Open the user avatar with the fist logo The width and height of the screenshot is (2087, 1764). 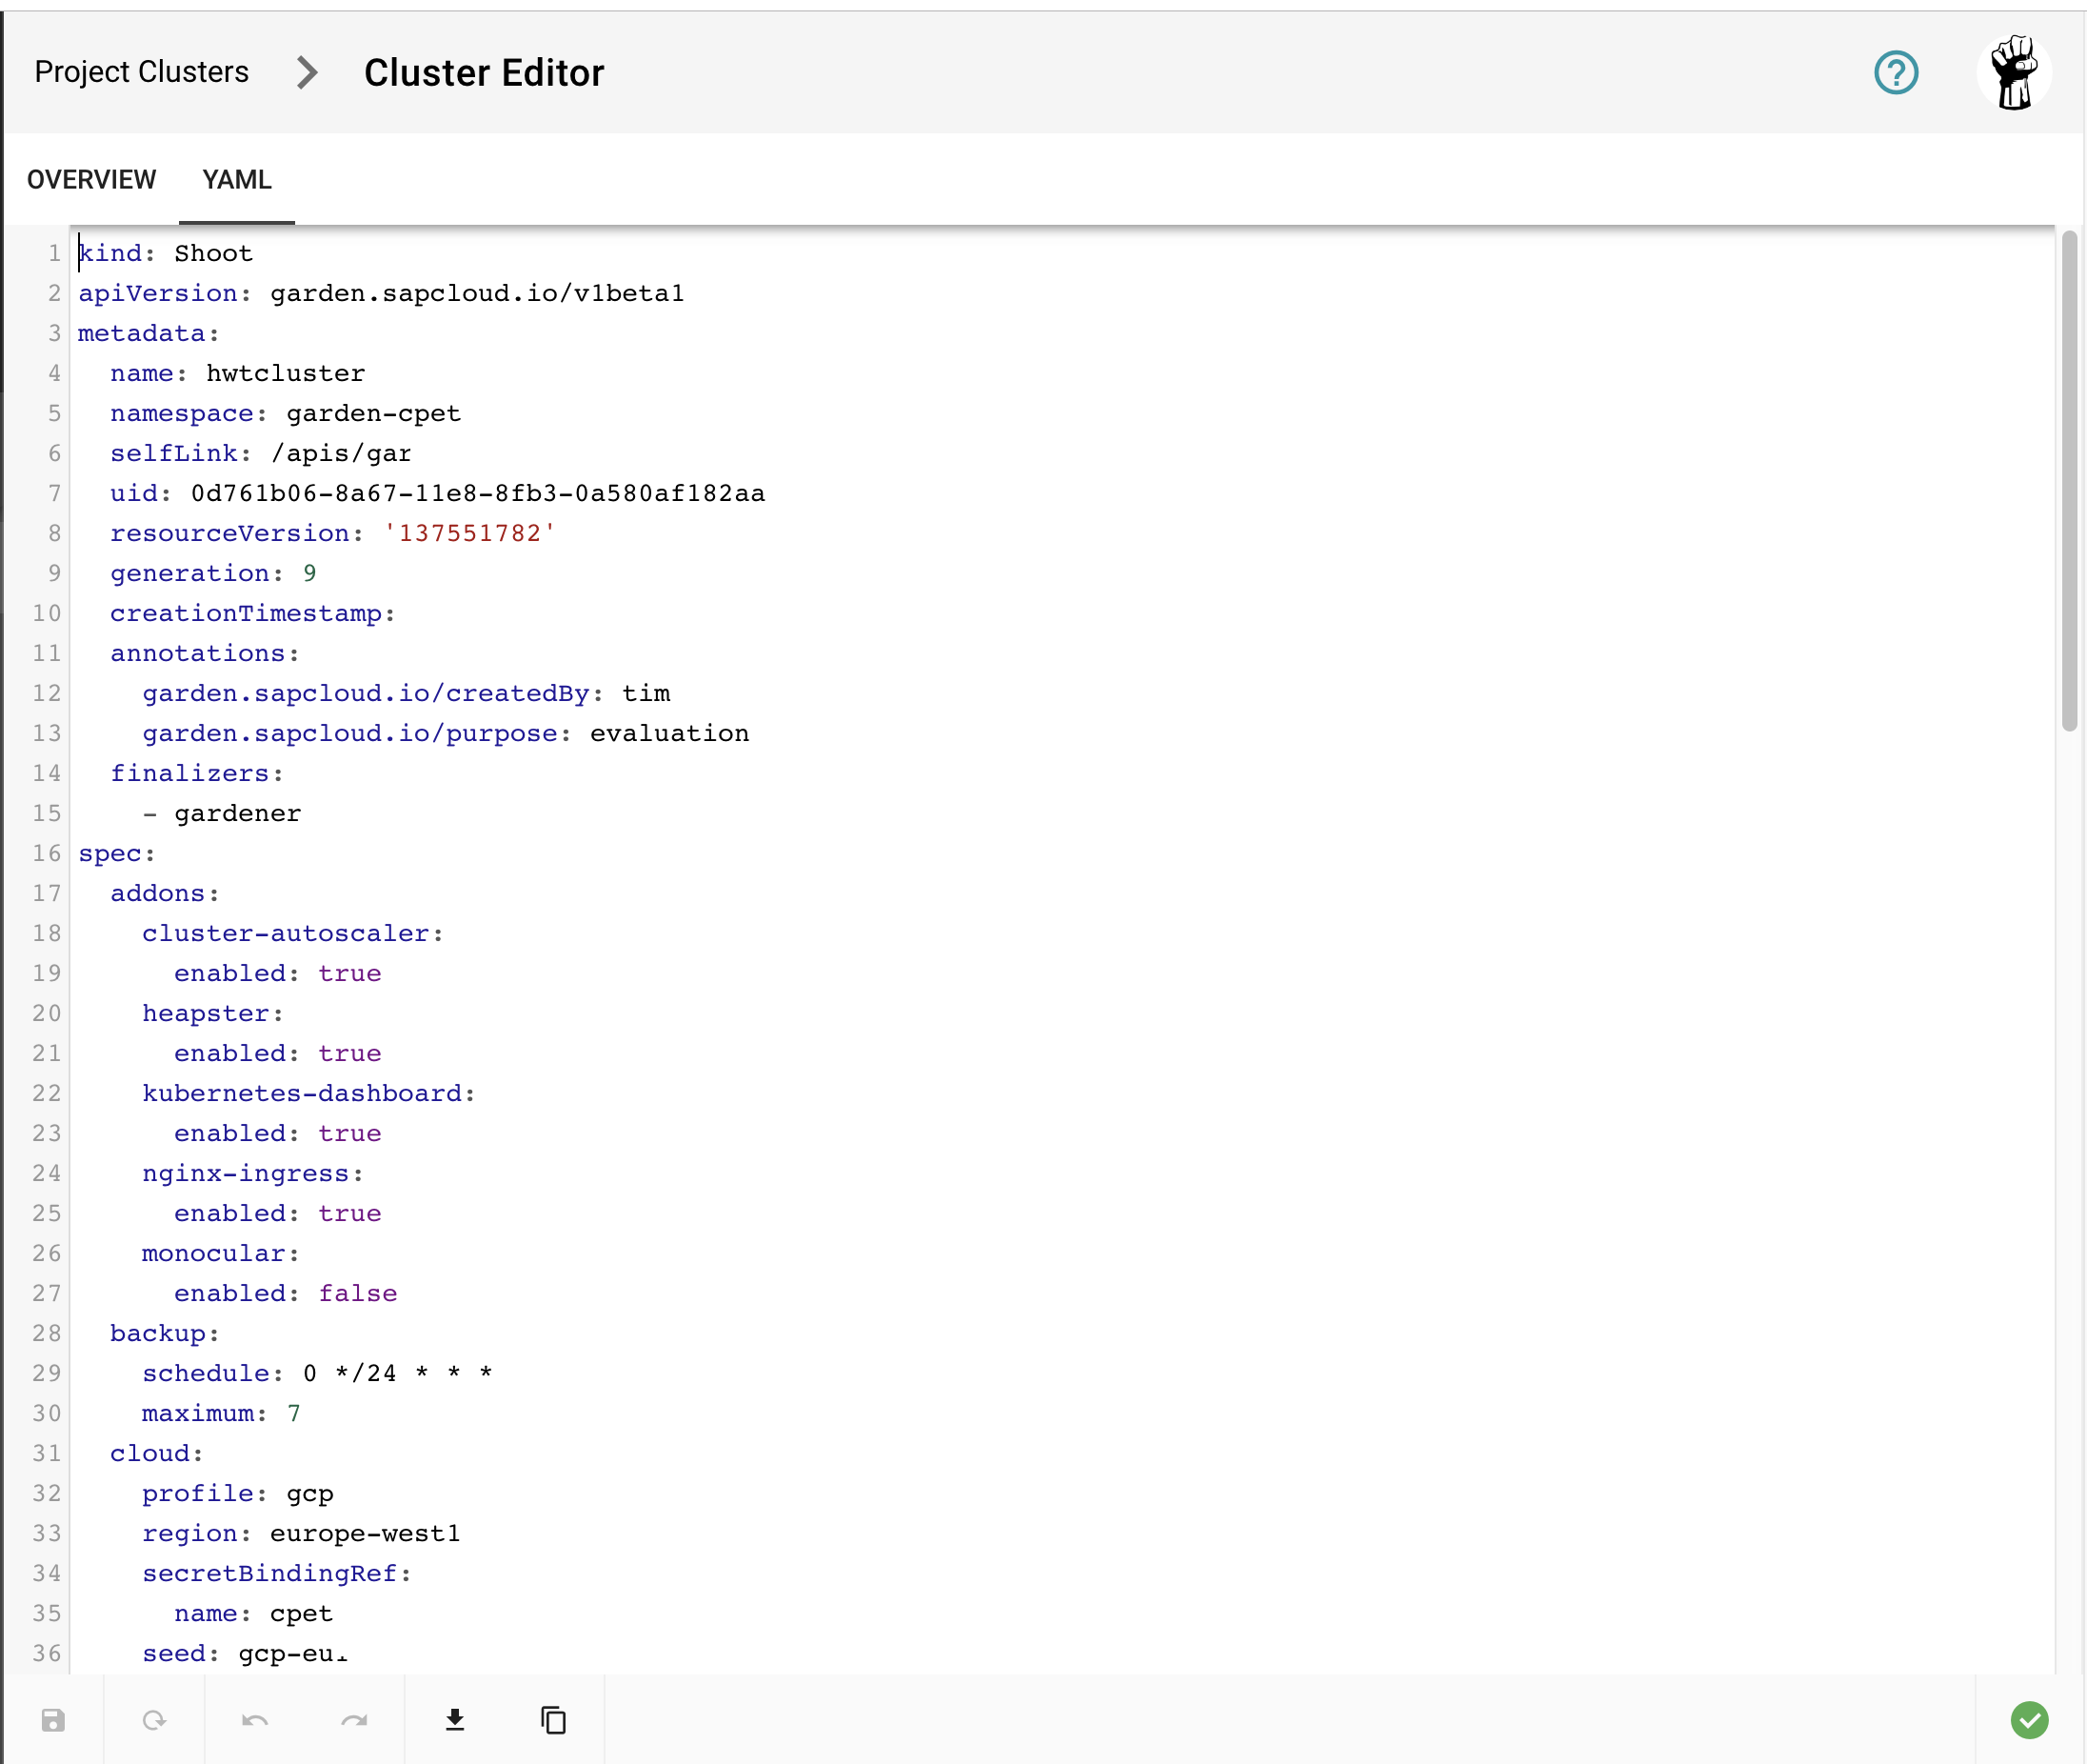2014,72
